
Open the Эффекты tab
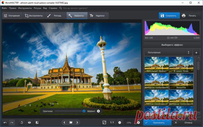77,16
